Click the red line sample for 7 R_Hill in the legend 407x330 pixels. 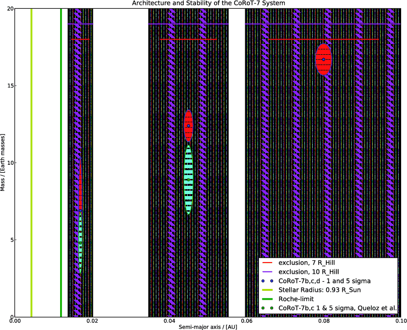[267, 263]
